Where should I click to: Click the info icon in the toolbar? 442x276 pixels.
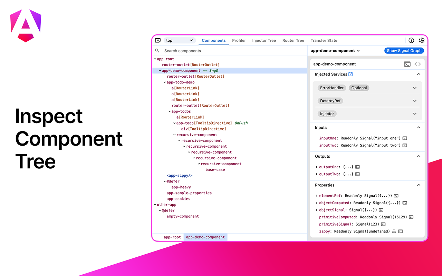411,40
